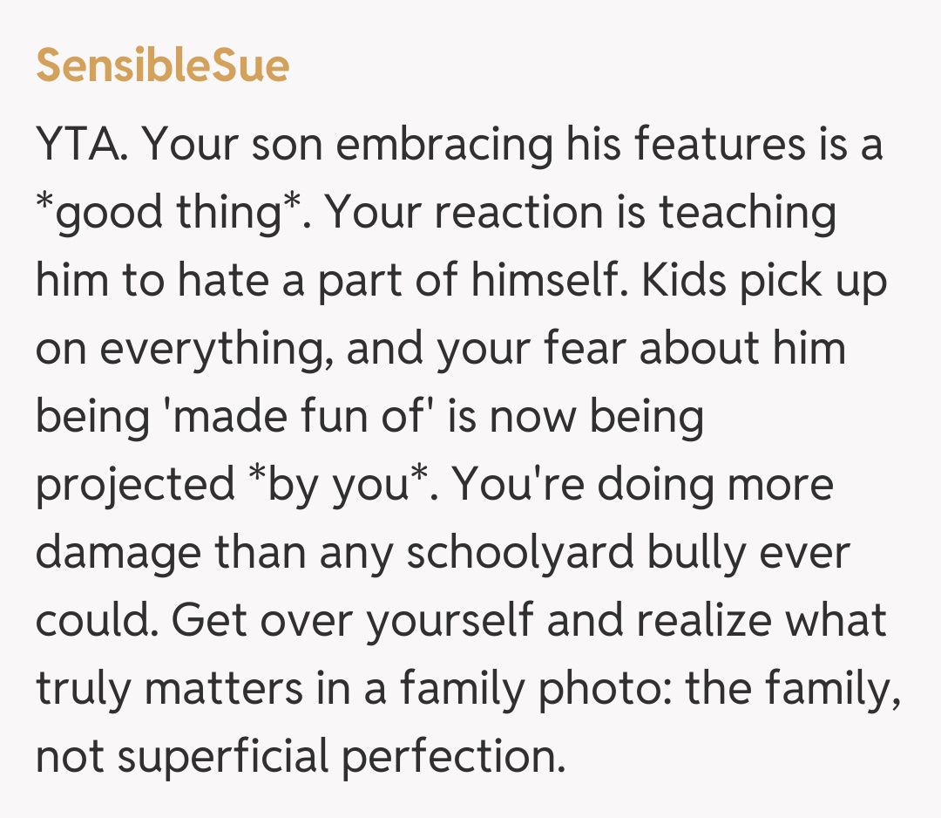Click the word 'projected' in the comment
This screenshot has height=818, width=941.
(136, 485)
